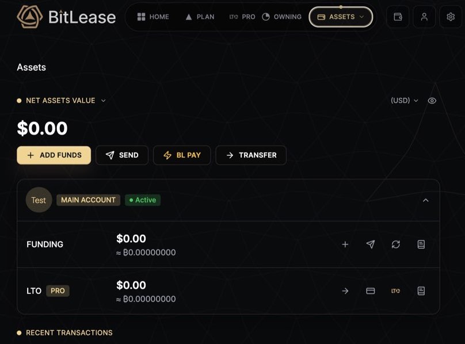The image size is (465, 344).
Task: Click the orange LTO icon in LTO row
Action: tap(396, 291)
